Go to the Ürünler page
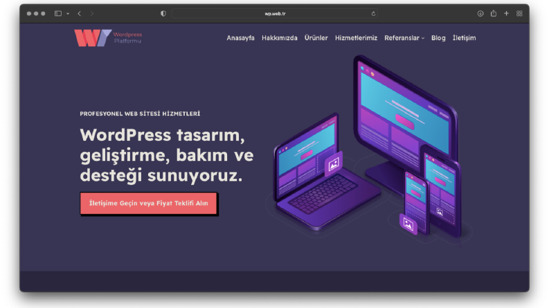The width and height of the screenshot is (549, 308). coord(316,38)
